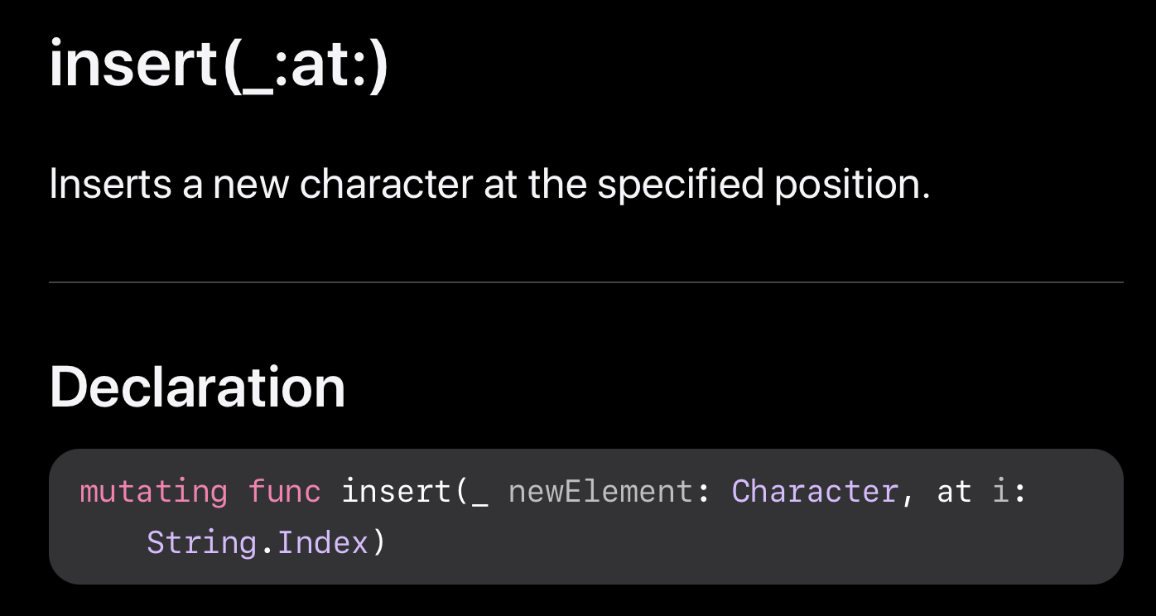Viewport: 1156px width, 616px height.
Task: Click the word 'specified' in the summary
Action: click(x=681, y=185)
